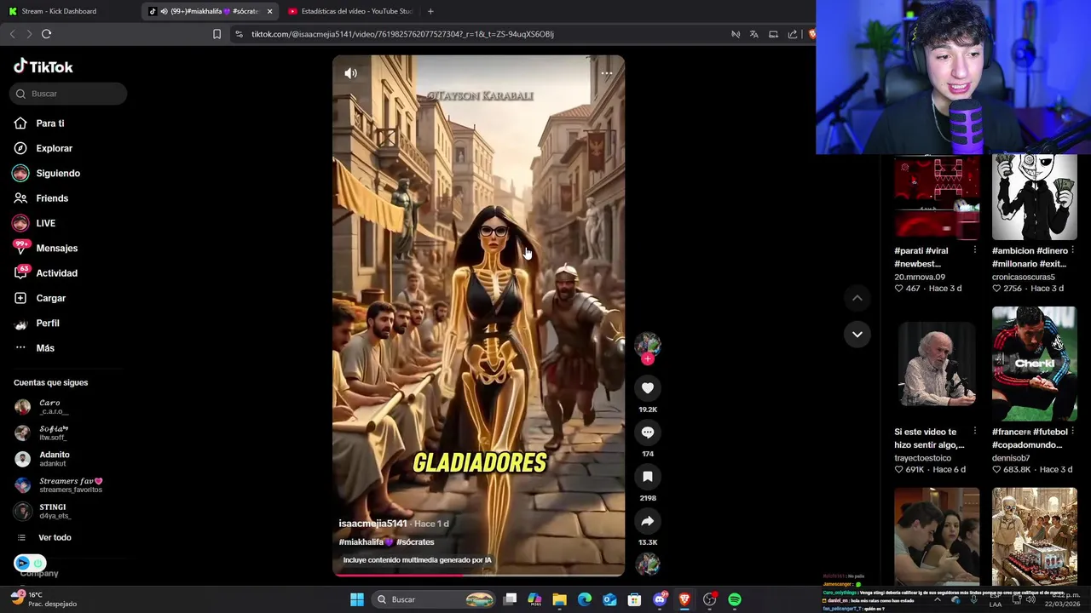This screenshot has width=1091, height=613.
Task: Focus the TikTok Buscar search field
Action: pos(68,94)
